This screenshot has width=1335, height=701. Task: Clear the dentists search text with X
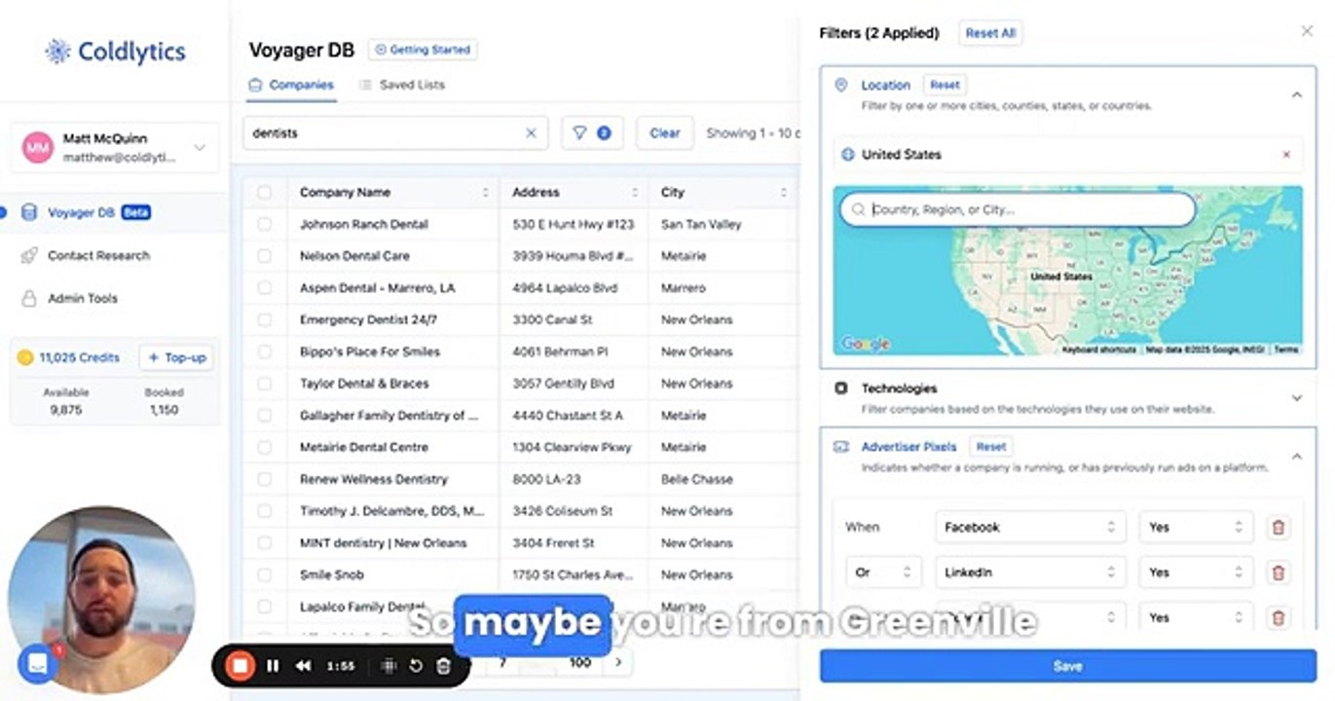[x=531, y=133]
